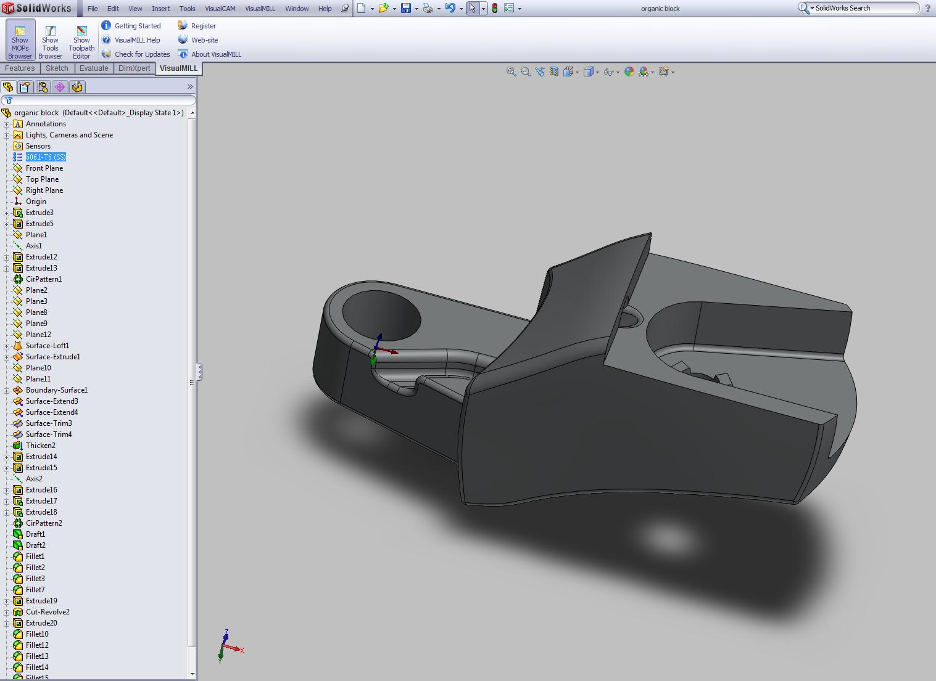Open the VisualCAM menu

pyautogui.click(x=220, y=9)
